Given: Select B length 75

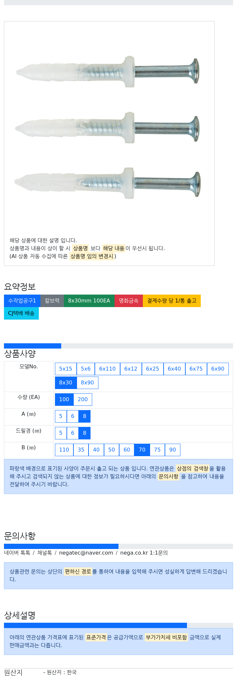Looking at the screenshot, I should coord(157,450).
